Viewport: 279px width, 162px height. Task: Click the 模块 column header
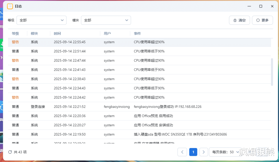click(34, 33)
